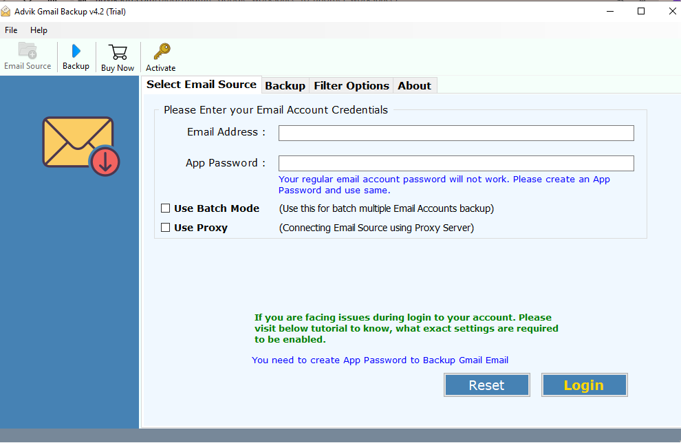Image resolution: width=681 pixels, height=443 pixels.
Task: Open the Help menu
Action: (39, 30)
